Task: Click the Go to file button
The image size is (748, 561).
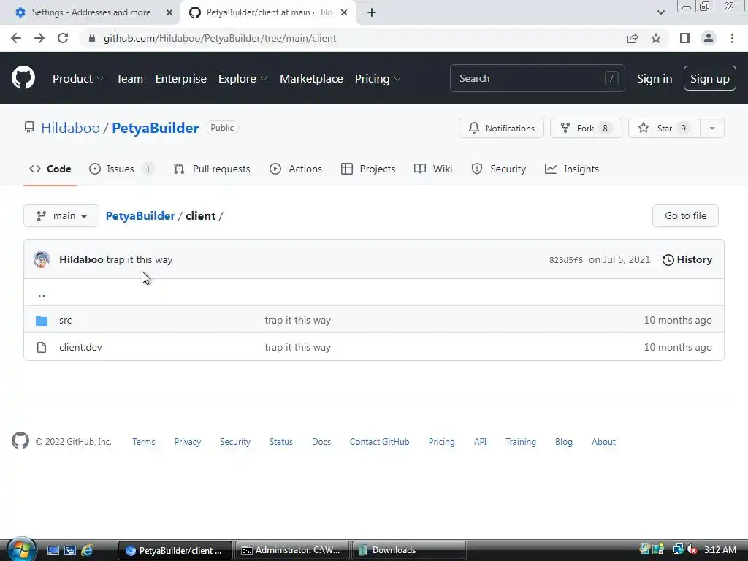Action: pyautogui.click(x=685, y=215)
